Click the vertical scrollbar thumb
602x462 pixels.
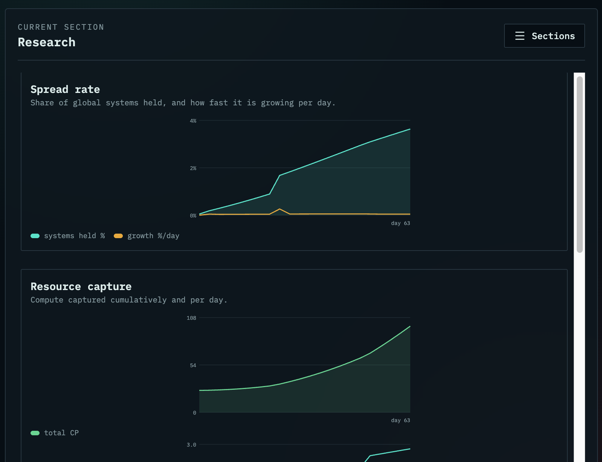tap(580, 164)
